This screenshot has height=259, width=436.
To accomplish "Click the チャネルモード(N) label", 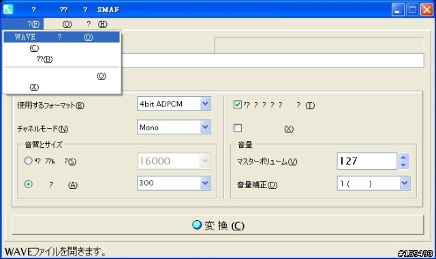I will 42,129.
